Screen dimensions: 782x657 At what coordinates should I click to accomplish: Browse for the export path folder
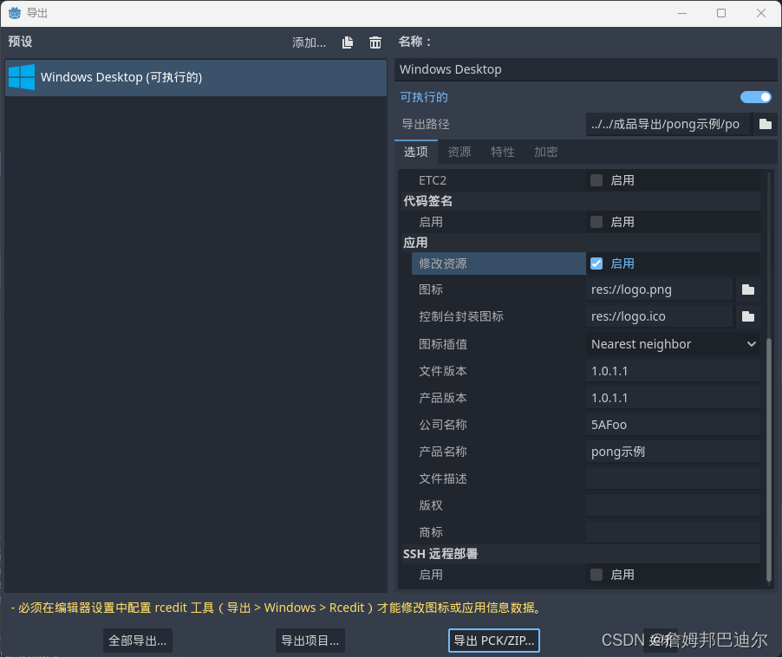coord(764,124)
